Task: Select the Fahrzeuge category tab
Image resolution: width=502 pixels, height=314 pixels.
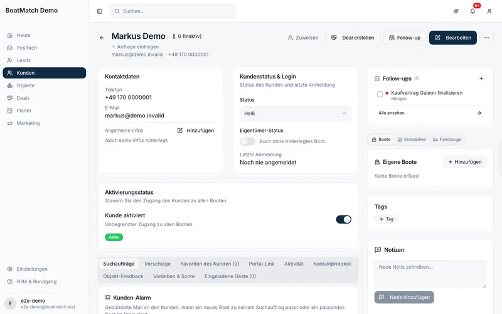Action: [x=447, y=139]
